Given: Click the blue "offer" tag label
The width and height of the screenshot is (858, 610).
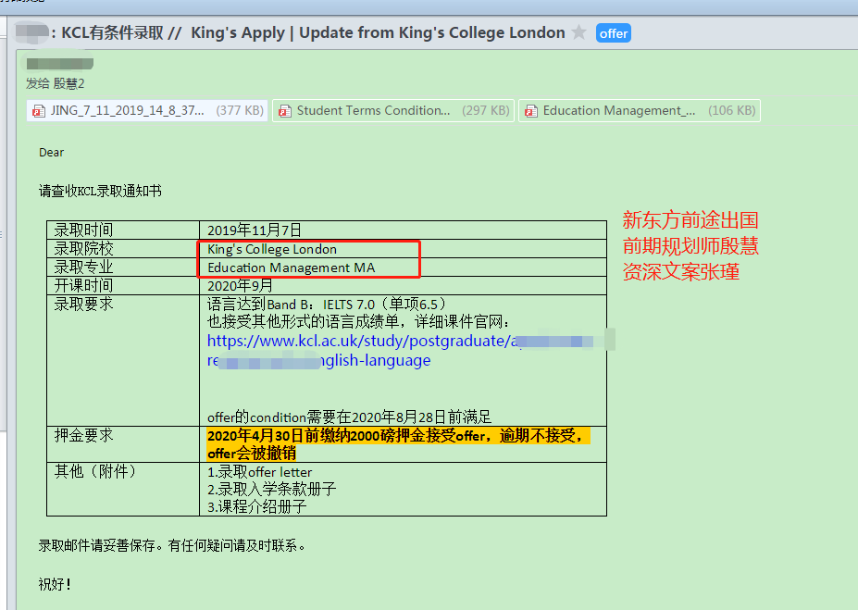Looking at the screenshot, I should click(x=613, y=33).
